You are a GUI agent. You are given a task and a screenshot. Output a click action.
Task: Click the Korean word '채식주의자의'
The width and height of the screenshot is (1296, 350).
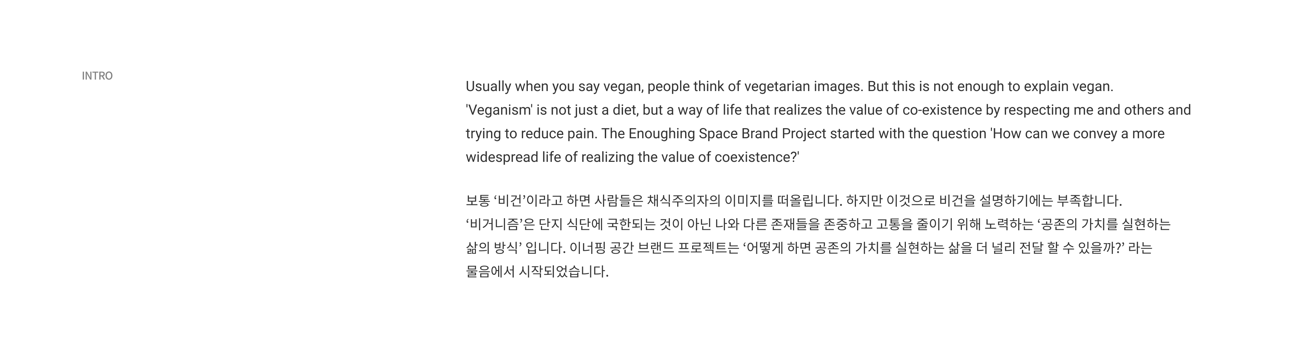pos(684,201)
